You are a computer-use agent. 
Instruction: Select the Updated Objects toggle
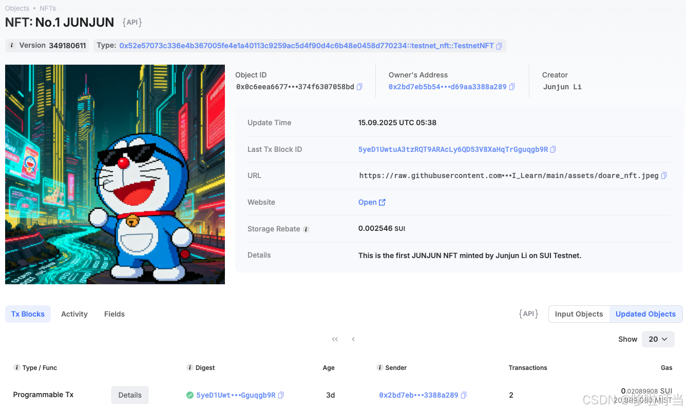coord(645,314)
